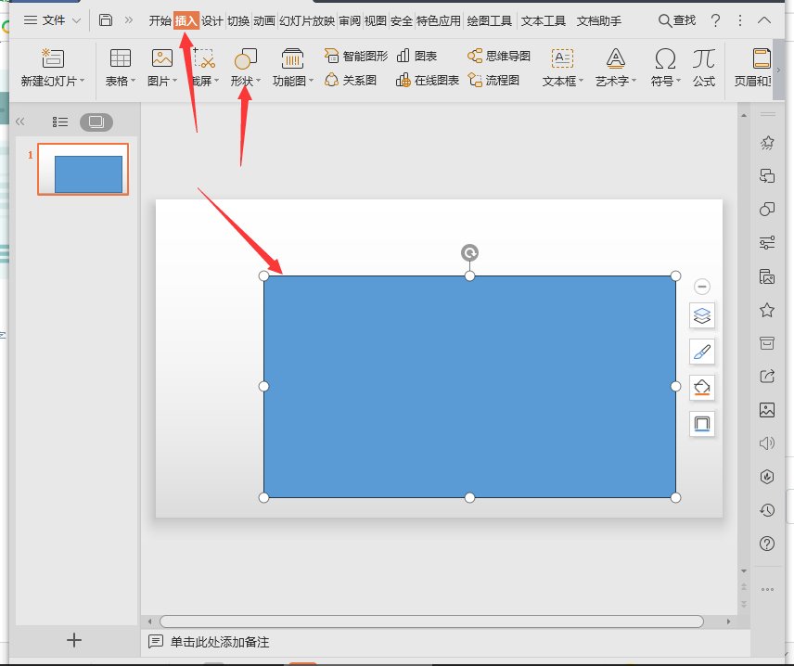Viewport: 794px width, 666px height.
Task: Click the 公式 formula icon
Action: (703, 67)
